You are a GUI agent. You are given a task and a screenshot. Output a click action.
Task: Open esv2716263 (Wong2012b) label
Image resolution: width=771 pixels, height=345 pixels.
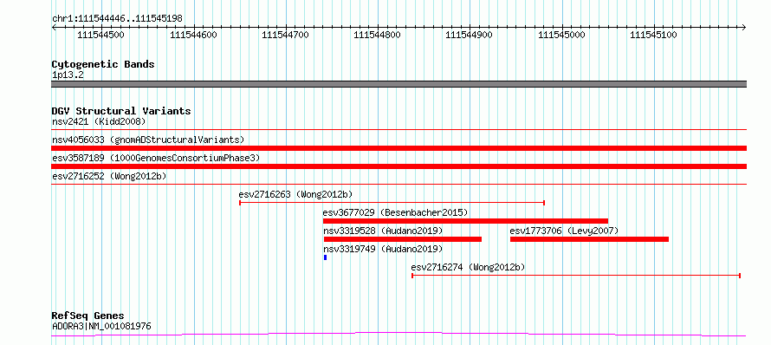(295, 194)
